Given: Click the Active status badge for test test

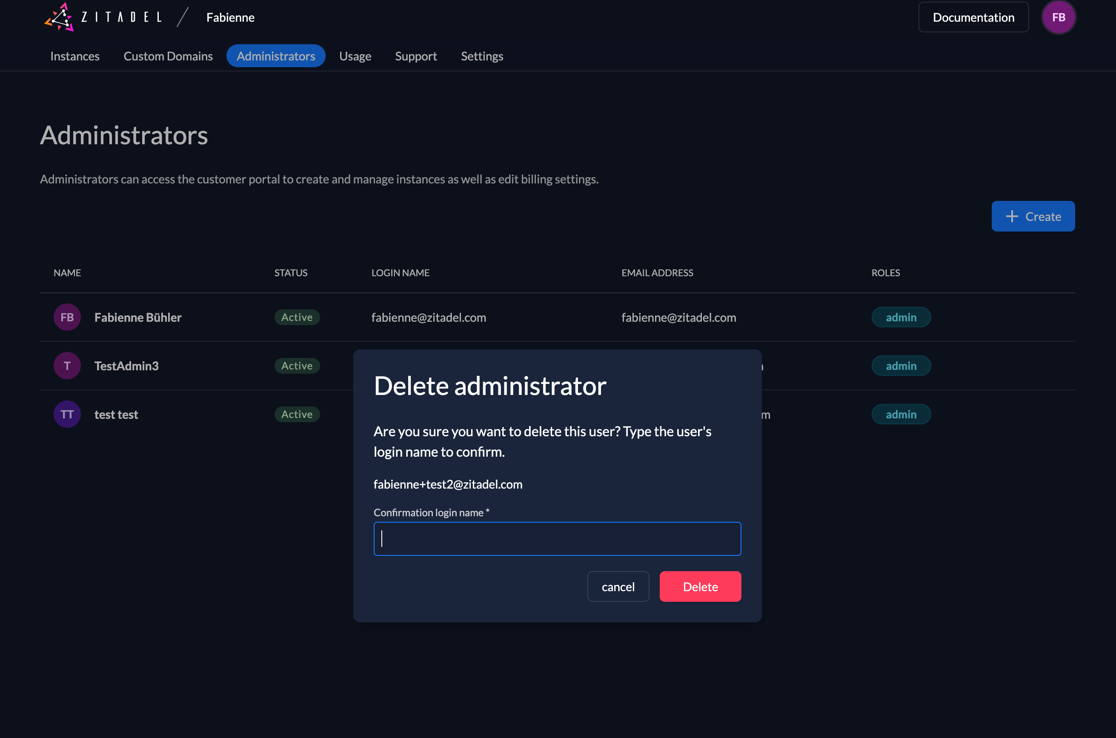Looking at the screenshot, I should click(297, 414).
